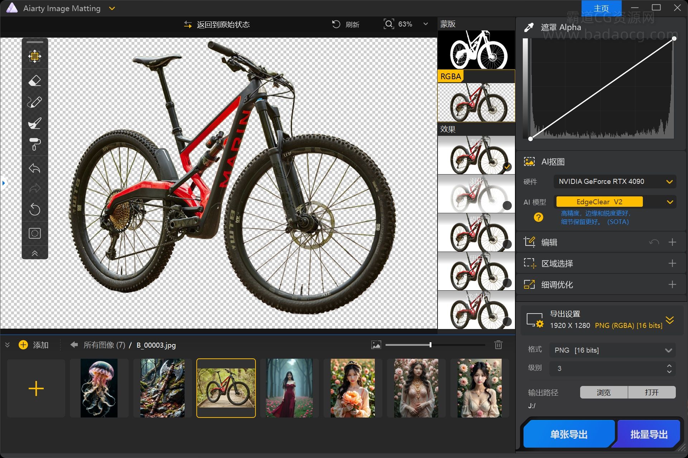Click the 单张导出 export button
This screenshot has width=688, height=458.
569,434
